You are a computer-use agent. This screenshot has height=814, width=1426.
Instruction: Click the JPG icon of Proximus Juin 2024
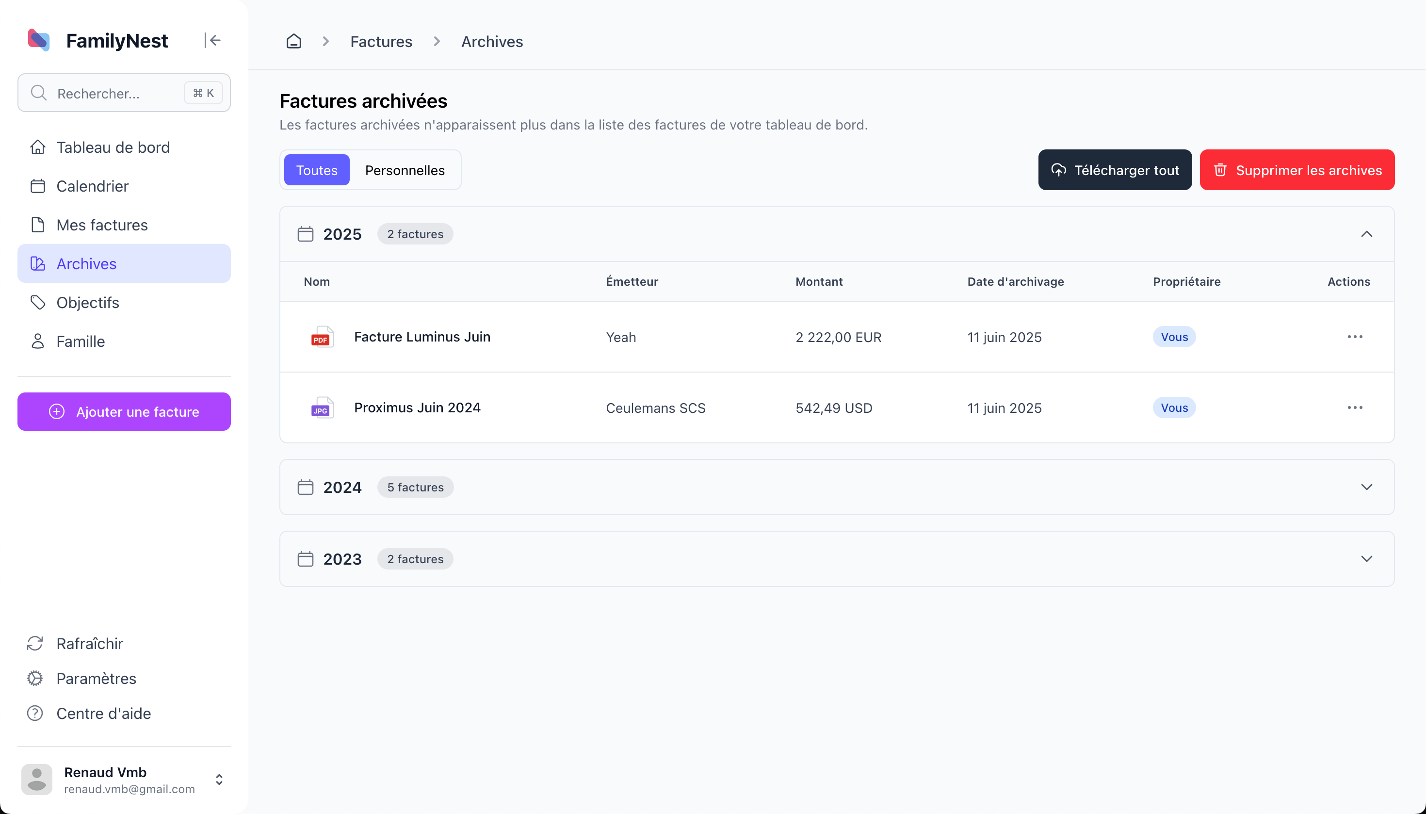tap(322, 407)
